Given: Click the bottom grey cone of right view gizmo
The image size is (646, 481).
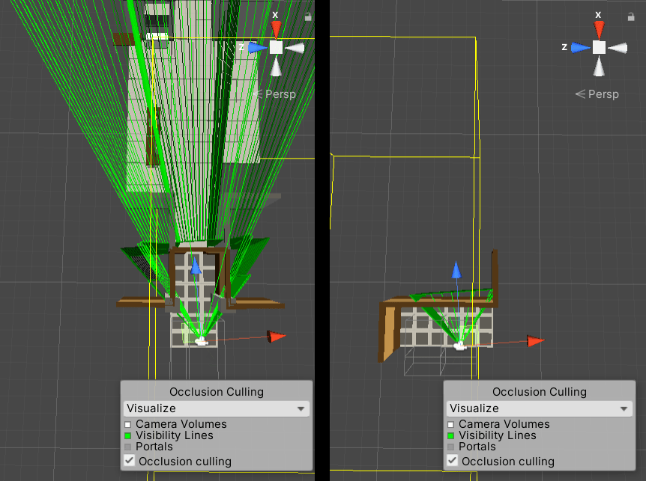Looking at the screenshot, I should [599, 67].
